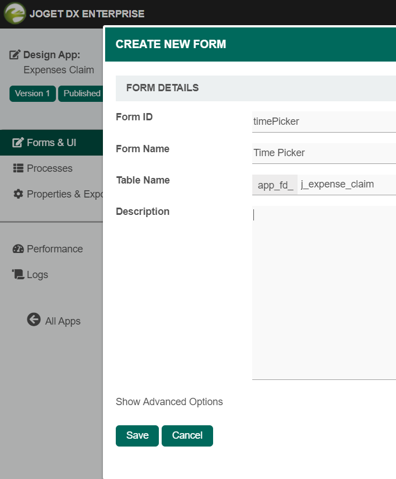Cancel the new form dialog
396x479 pixels.
coord(187,435)
